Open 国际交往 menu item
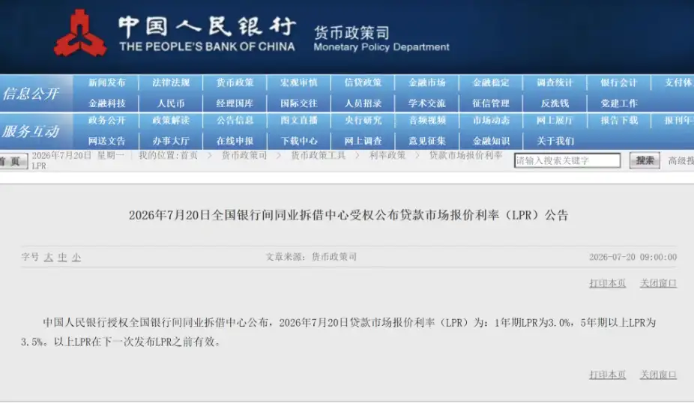The height and width of the screenshot is (403, 694). pos(299,103)
